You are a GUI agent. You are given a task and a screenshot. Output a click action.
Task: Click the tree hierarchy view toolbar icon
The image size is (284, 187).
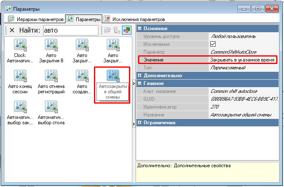(117, 30)
